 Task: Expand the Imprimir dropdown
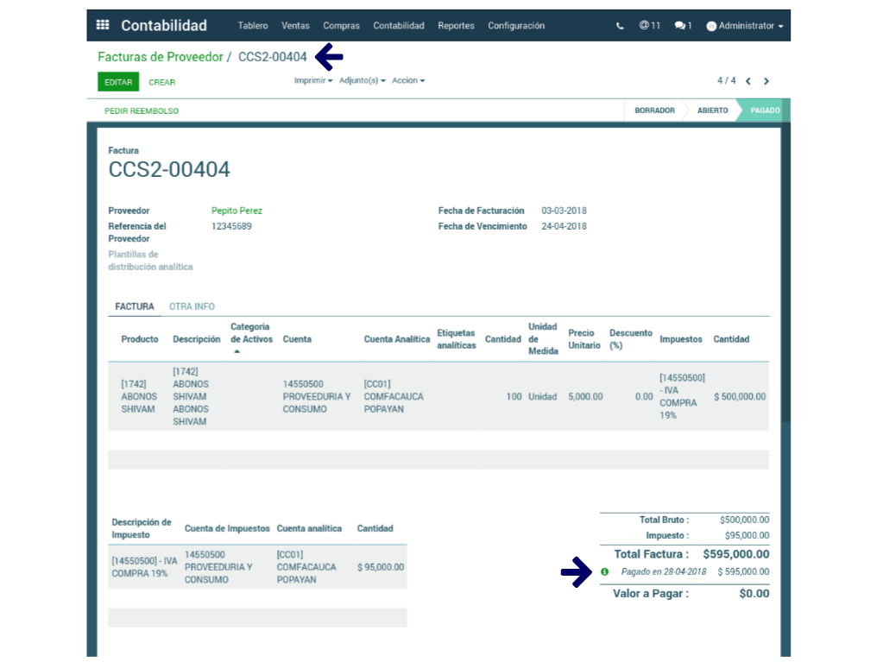313,81
